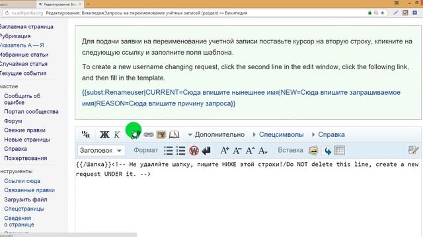Open the zoom magnifier in address bar
423x237 pixels.
click(x=376, y=13)
